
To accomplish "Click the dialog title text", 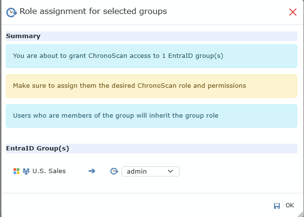I will click(x=93, y=12).
